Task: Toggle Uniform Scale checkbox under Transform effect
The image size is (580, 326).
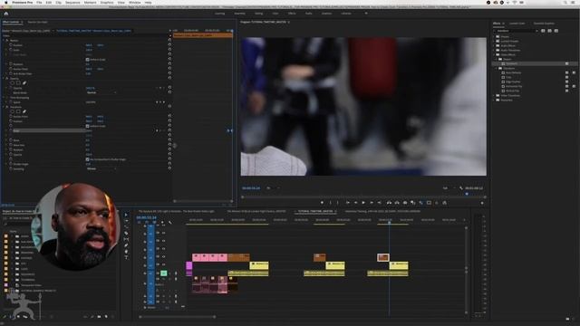Action: [x=88, y=126]
